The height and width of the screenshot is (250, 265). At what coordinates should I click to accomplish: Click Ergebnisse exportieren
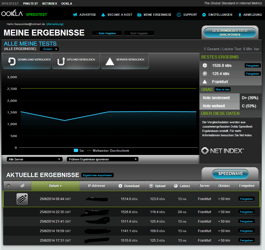(x=97, y=175)
